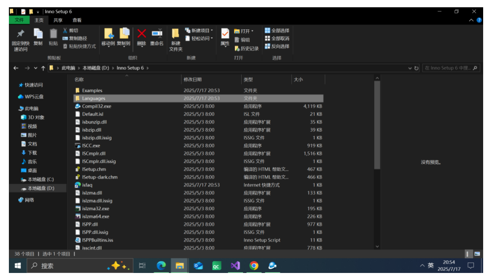The image size is (488, 277).
Task: Click the Move to (移动到) icon
Action: pyautogui.click(x=108, y=34)
